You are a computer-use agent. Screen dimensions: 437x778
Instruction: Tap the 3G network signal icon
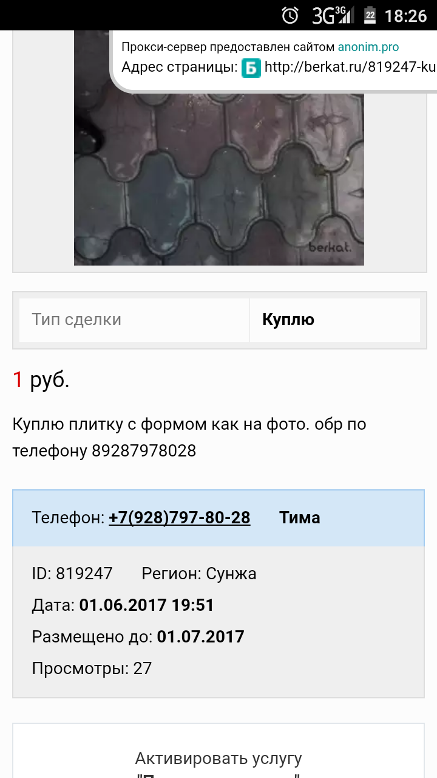(x=333, y=15)
